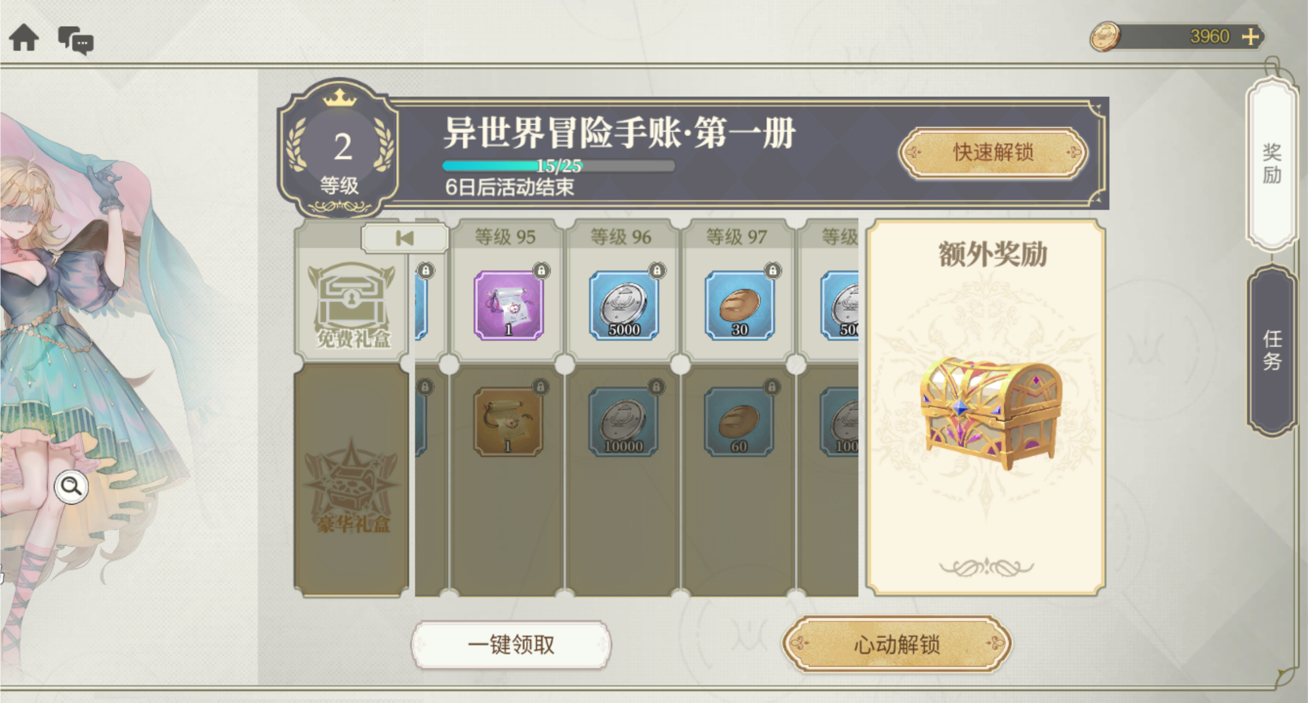
Task: Switch to the 任务 tasks tab
Action: [1272, 350]
